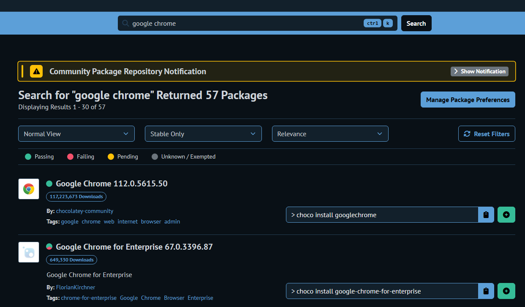Click the 'internet' tag link
This screenshot has height=307, width=525.
tap(128, 221)
